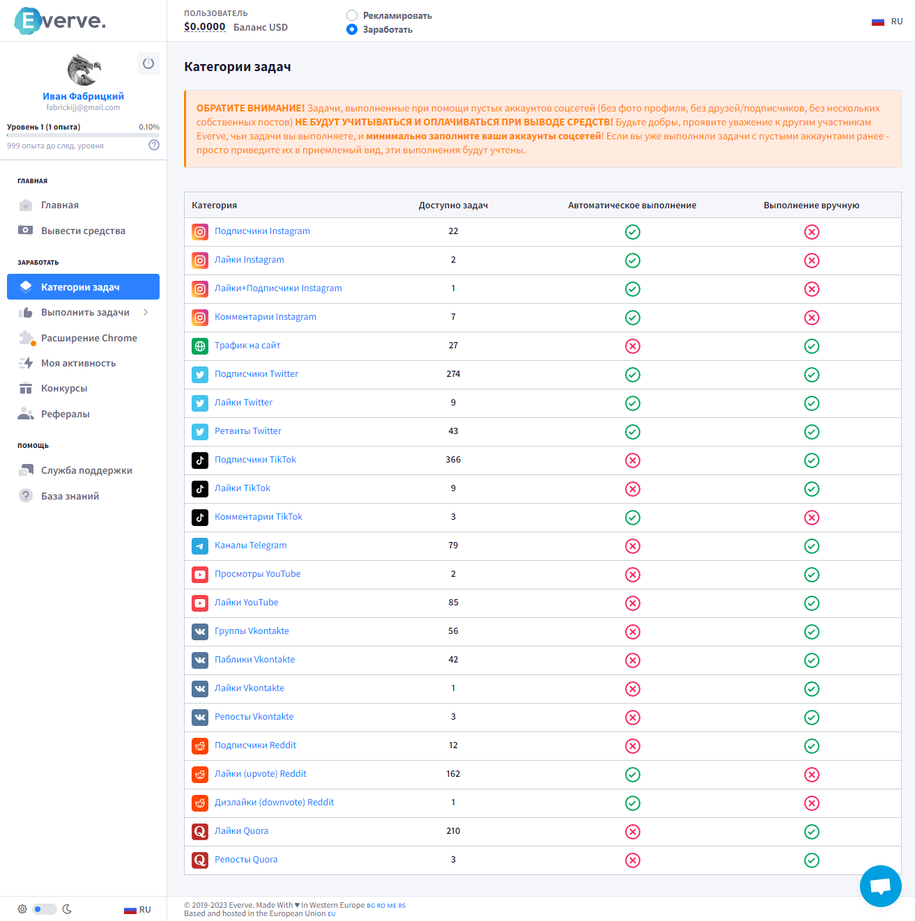The height and width of the screenshot is (921, 915).
Task: Open the Лайки YouTube category link
Action: (247, 603)
